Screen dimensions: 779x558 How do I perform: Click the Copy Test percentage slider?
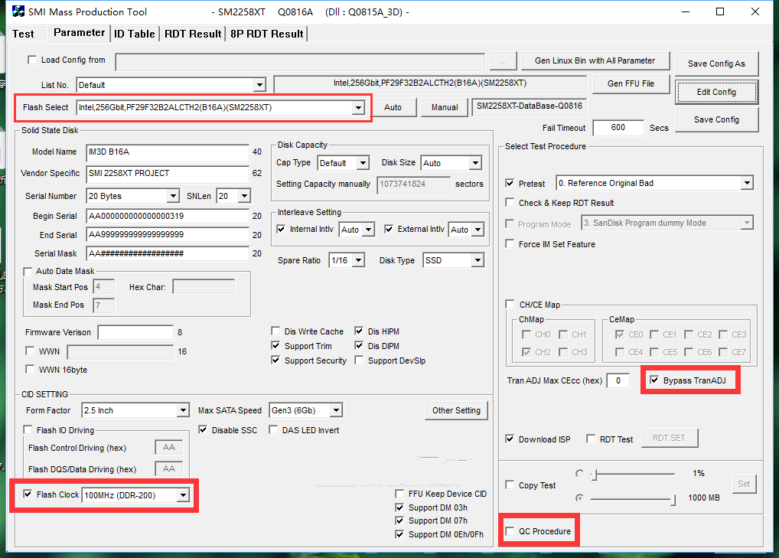(634, 475)
